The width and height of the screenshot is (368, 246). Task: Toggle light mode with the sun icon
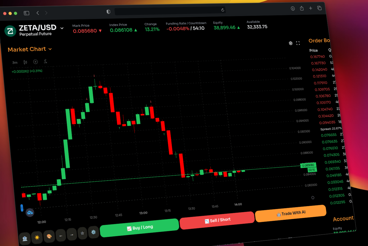(37, 237)
